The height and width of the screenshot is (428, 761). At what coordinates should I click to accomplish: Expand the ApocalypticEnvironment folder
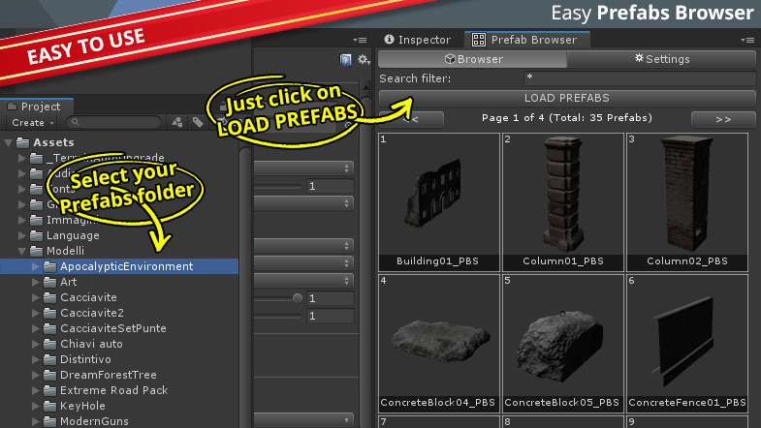pyautogui.click(x=36, y=266)
